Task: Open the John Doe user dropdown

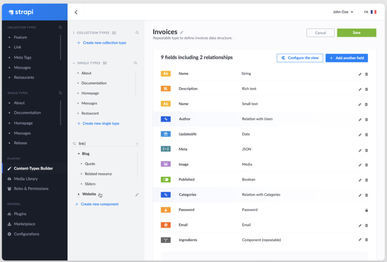Action: point(343,12)
